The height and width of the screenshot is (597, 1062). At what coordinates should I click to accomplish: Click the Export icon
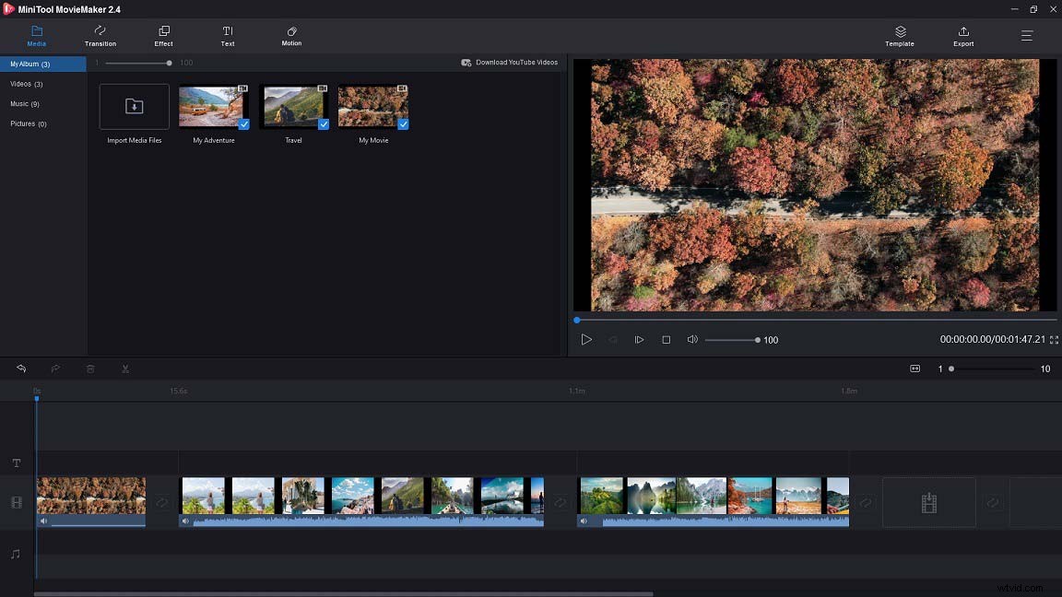(962, 36)
